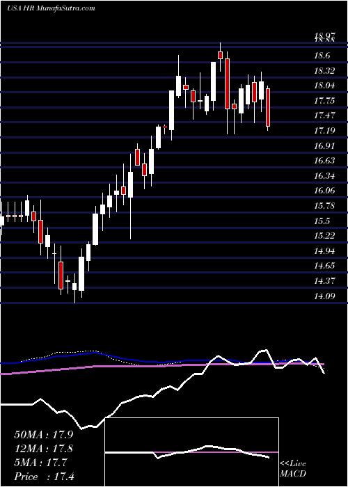The height and width of the screenshot is (487, 348).
Task: Click the last red candlestick on the right
Action: pos(268,107)
